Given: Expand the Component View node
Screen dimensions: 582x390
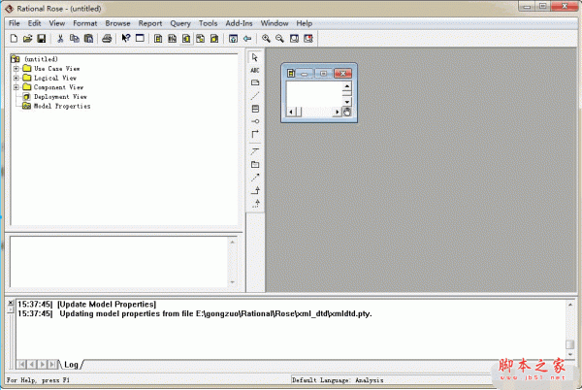Looking at the screenshot, I should [x=16, y=87].
